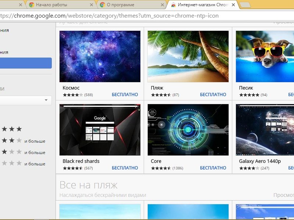Viewport: 294px width, 220px height.
Task: Click the Chrome icon on "Начало работы" tab
Action: pyautogui.click(x=32, y=5)
